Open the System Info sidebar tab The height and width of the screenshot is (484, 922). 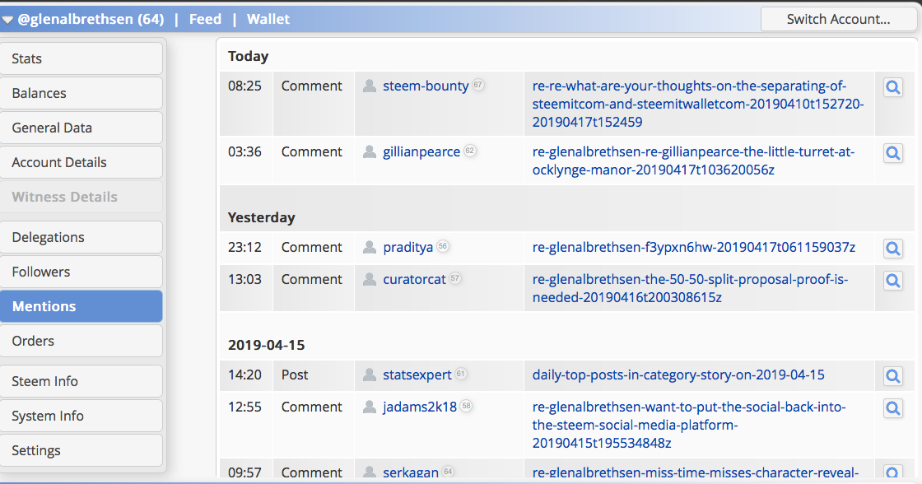pyautogui.click(x=81, y=416)
